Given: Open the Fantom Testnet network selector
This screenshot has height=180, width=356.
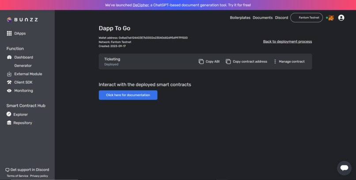Looking at the screenshot, I should pos(307,18).
